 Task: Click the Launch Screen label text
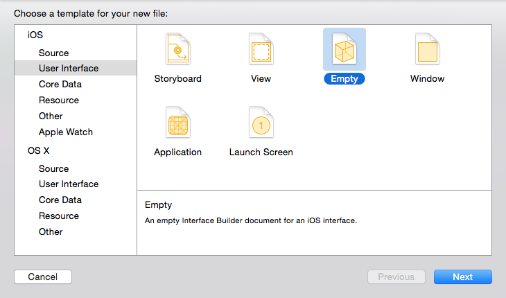pyautogui.click(x=261, y=152)
